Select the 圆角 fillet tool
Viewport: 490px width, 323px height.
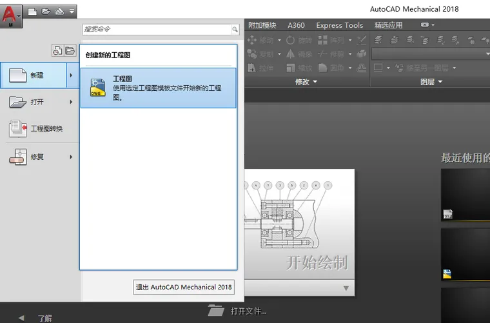pos(331,68)
